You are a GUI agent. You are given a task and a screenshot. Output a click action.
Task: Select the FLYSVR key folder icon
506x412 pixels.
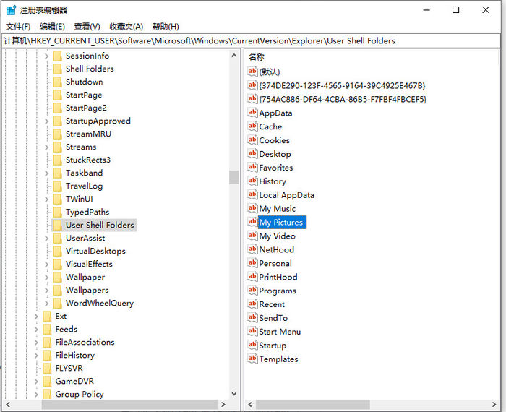tap(47, 368)
